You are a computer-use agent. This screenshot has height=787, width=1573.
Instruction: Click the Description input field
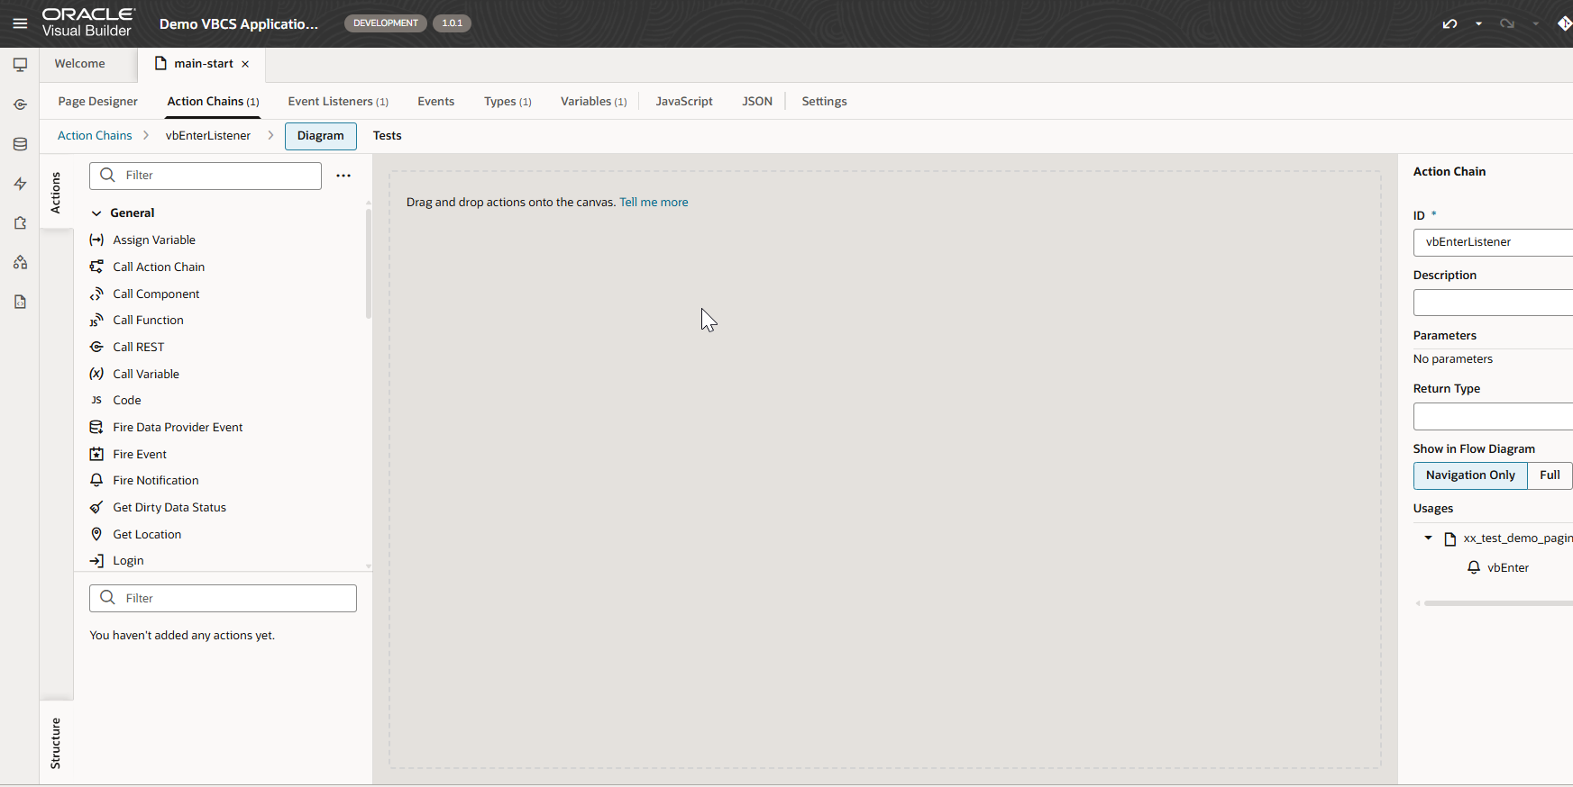[x=1493, y=303]
